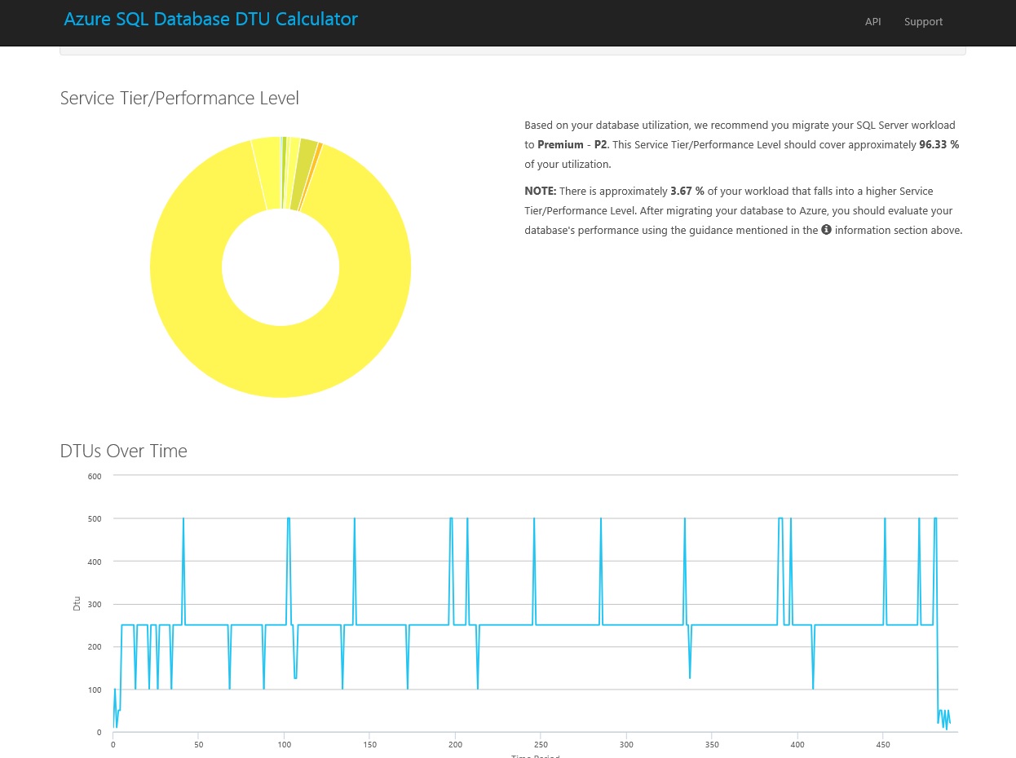Open the Support navigation link

click(x=923, y=22)
